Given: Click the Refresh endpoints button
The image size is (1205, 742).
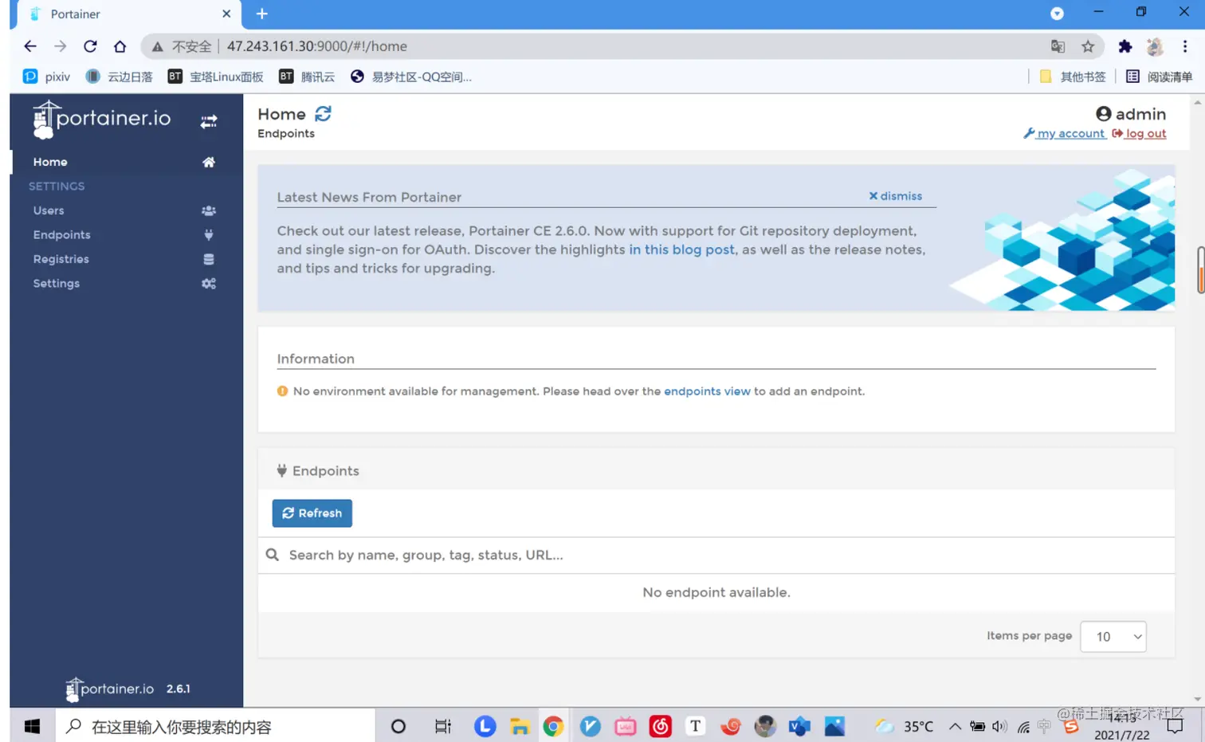Looking at the screenshot, I should click(x=312, y=513).
